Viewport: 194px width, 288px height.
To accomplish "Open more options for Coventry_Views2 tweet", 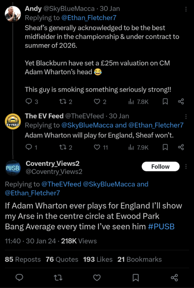I will pyautogui.click(x=186, y=167).
